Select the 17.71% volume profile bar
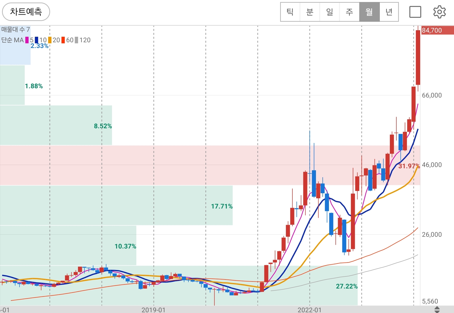The width and height of the screenshot is (454, 313). coord(116,205)
